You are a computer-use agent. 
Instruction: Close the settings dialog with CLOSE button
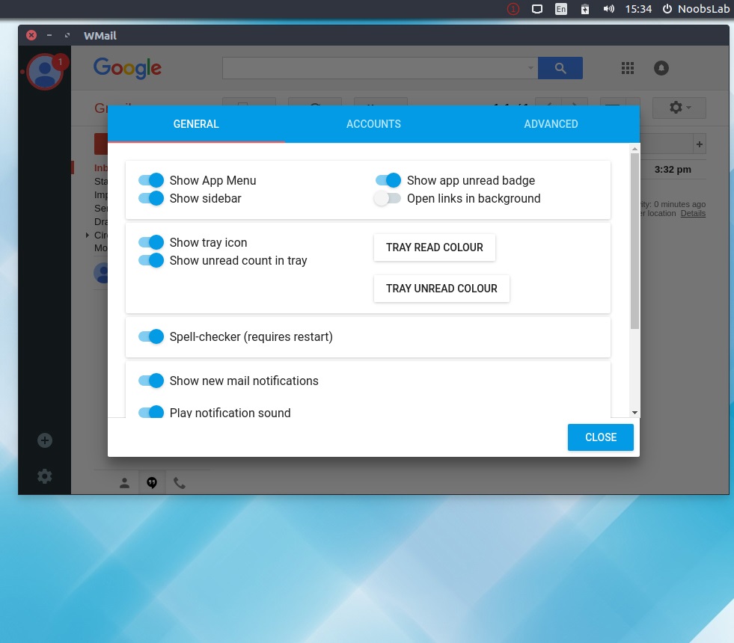pos(600,437)
